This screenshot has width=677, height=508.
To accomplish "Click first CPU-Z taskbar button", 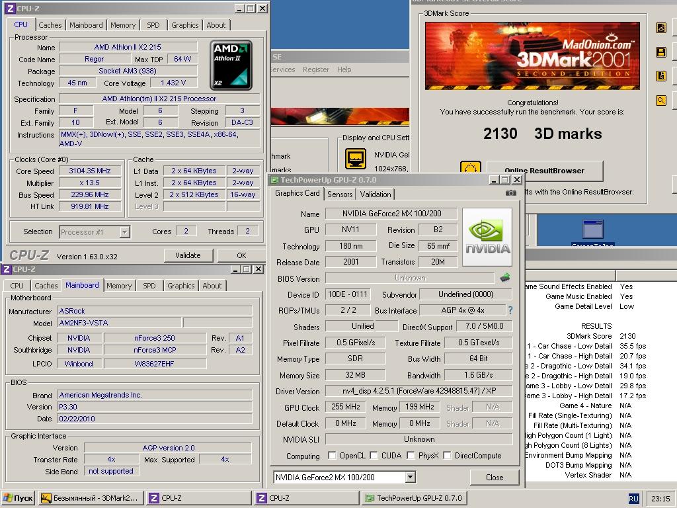I will pos(198,498).
